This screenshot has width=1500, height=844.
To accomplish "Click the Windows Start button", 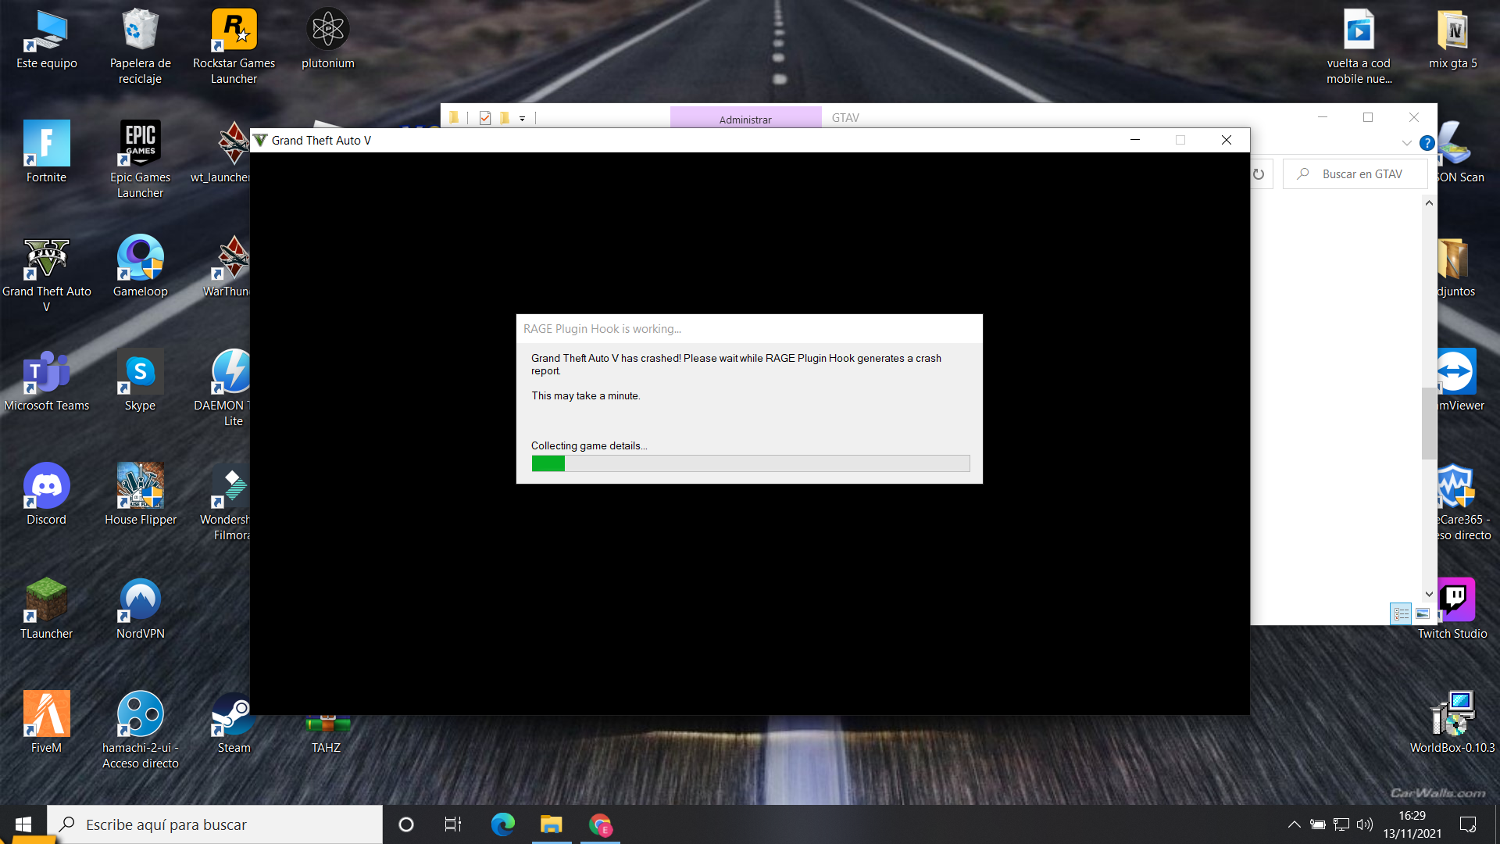I will [23, 824].
